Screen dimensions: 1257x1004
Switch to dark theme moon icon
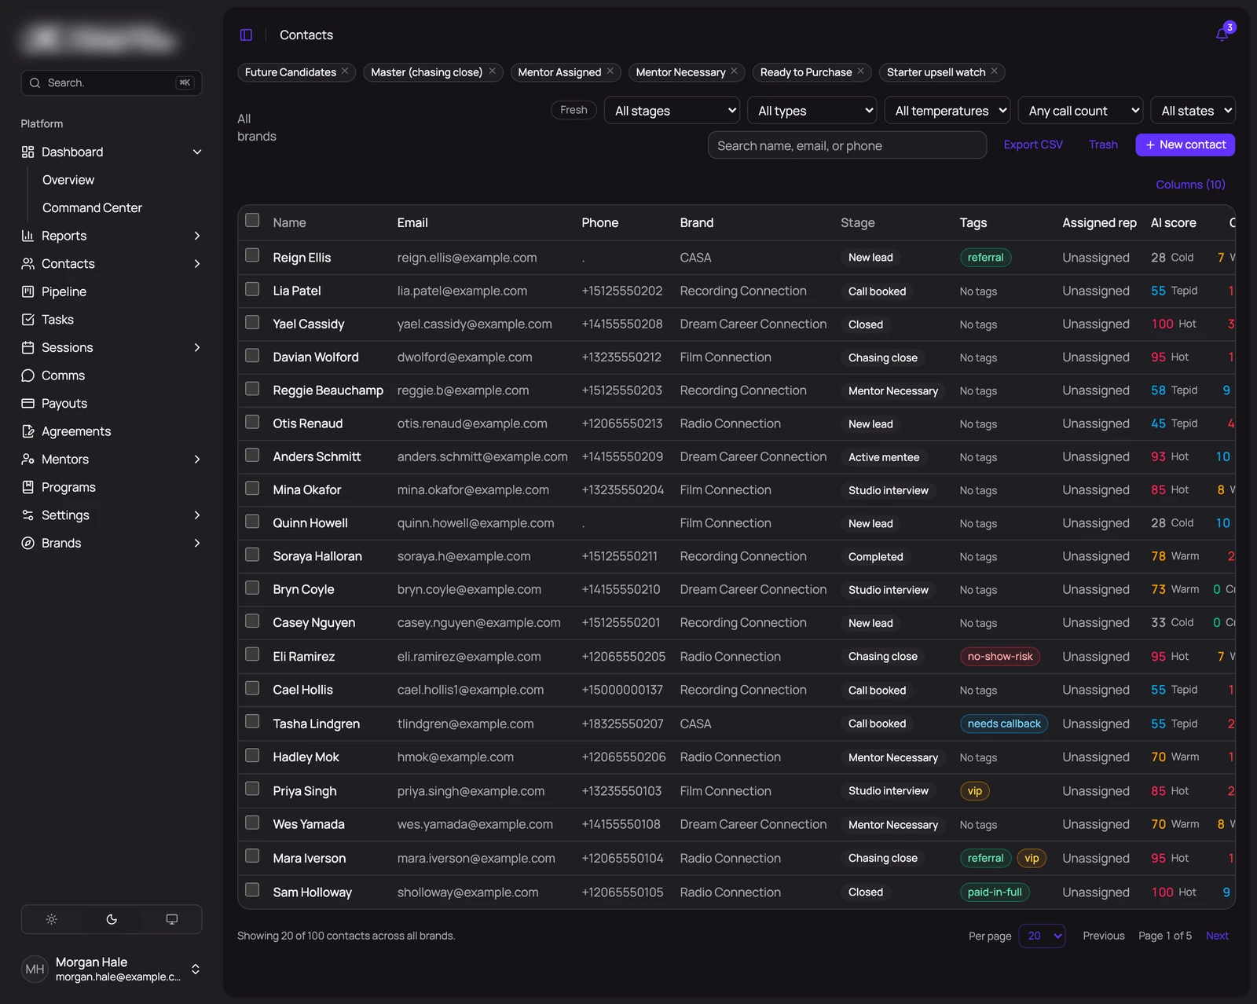tap(112, 919)
